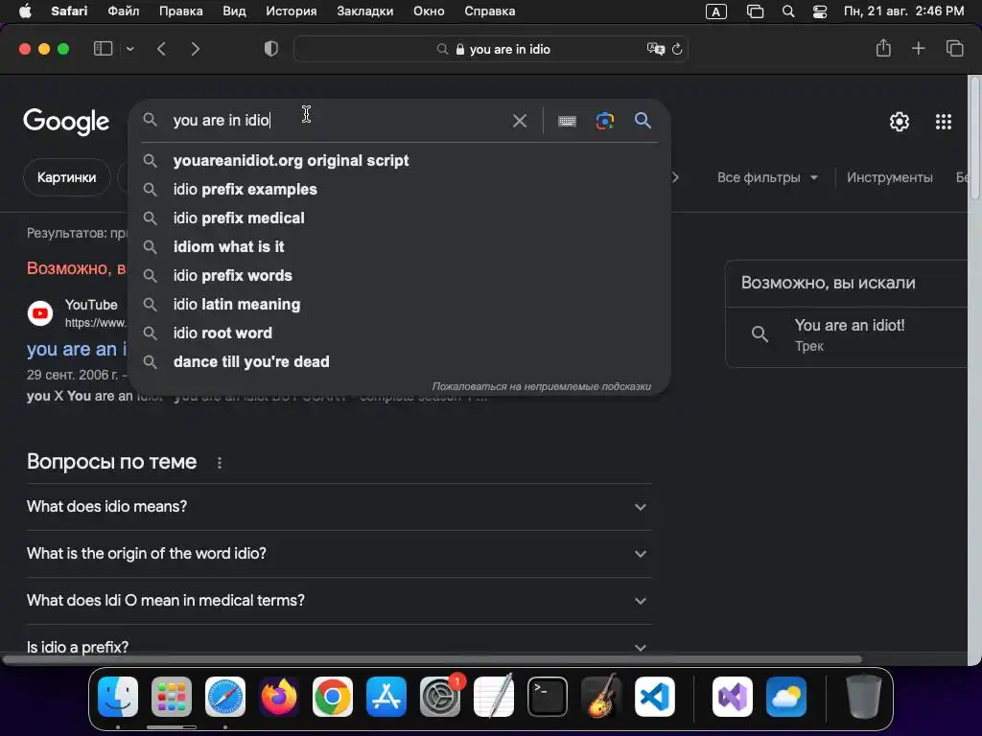Launch Google Chrome from the Dock
This screenshot has width=982, height=736.
333,697
